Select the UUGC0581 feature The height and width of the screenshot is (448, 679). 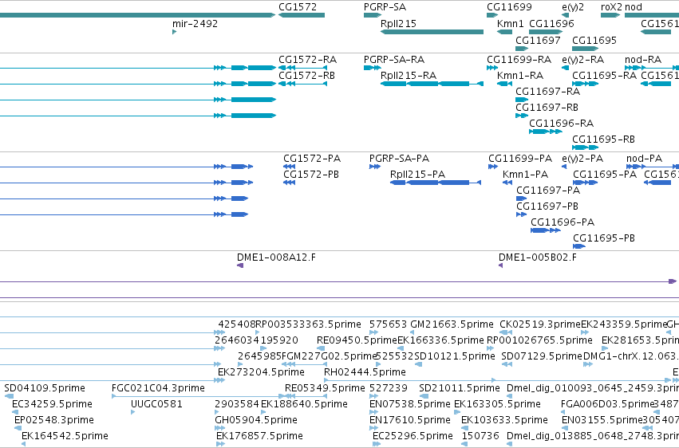pyautogui.click(x=133, y=413)
